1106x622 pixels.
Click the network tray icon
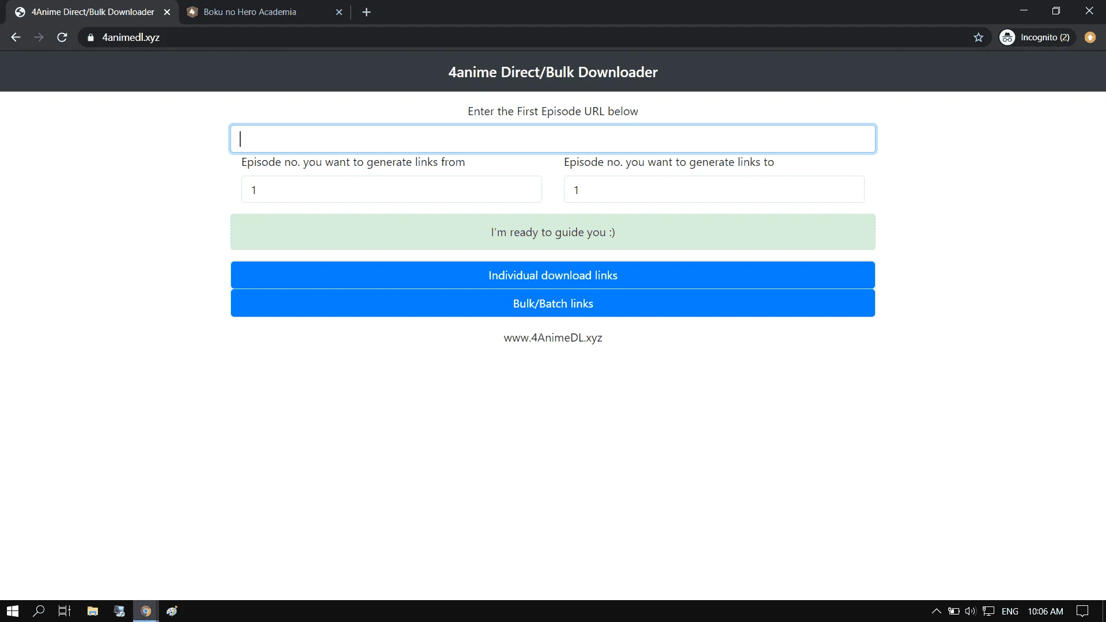tap(988, 611)
